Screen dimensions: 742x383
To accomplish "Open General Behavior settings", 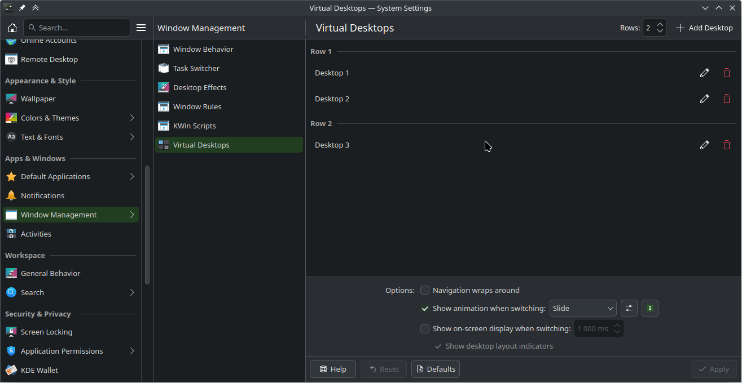I will 71,273.
